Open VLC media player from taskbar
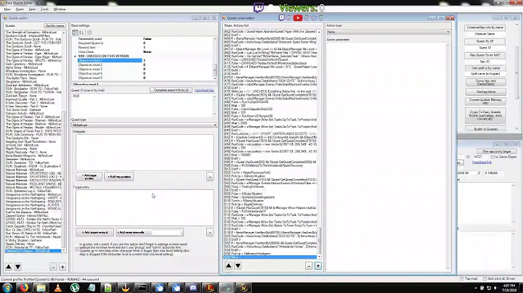 [x=58, y=288]
